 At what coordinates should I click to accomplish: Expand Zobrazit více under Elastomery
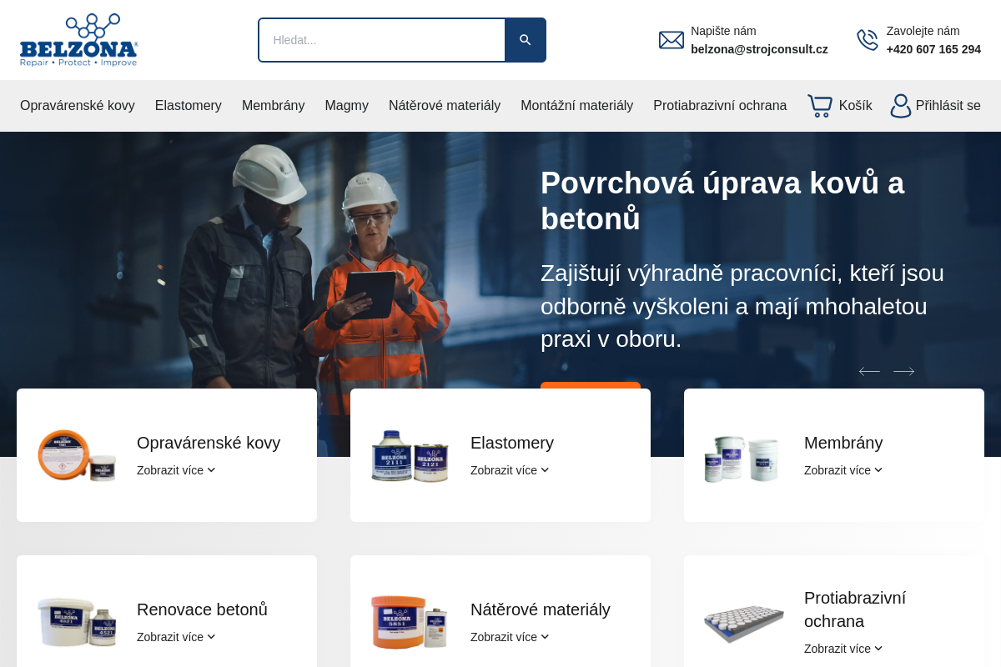click(509, 470)
